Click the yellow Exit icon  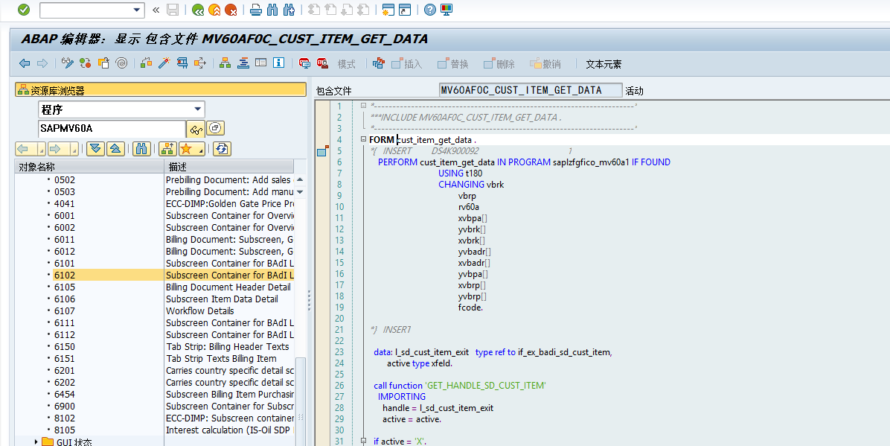tap(214, 10)
